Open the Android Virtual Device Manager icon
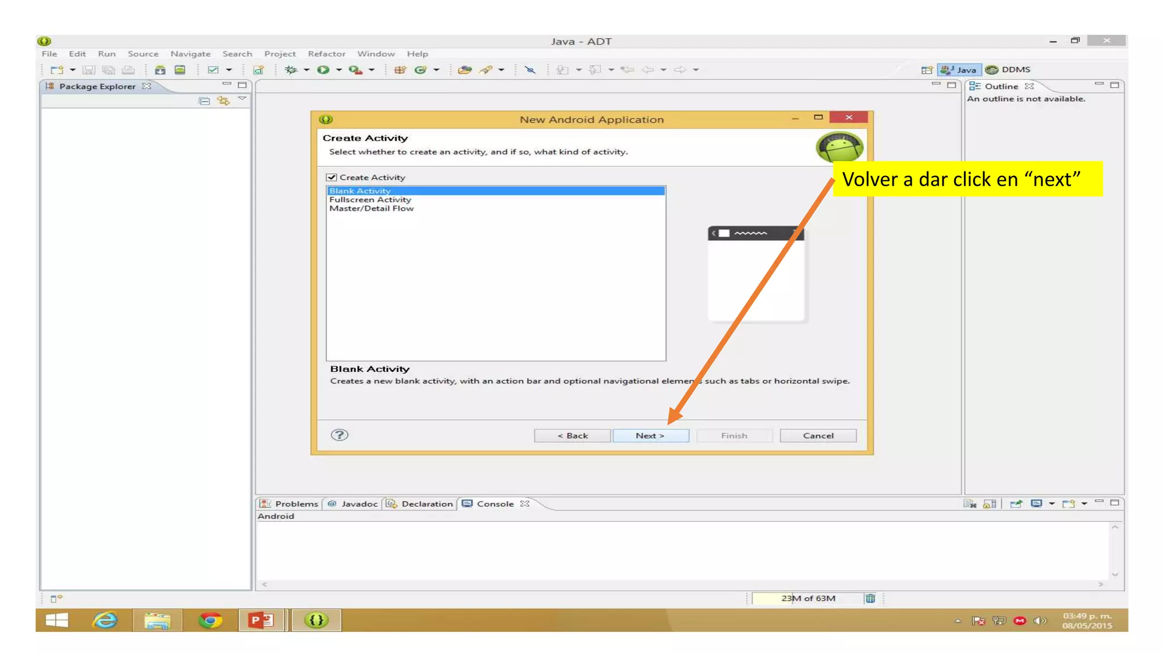 [180, 70]
